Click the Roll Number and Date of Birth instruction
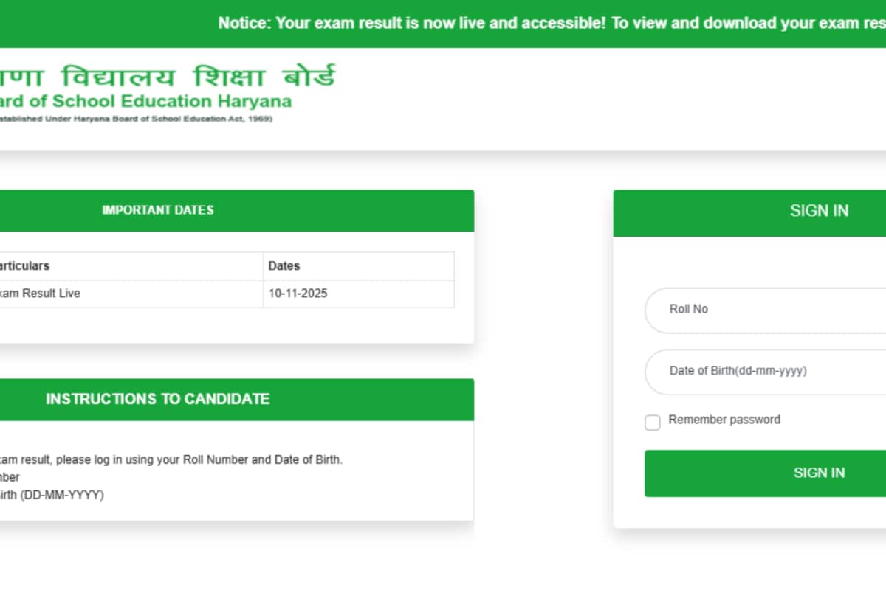Viewport: 886px width, 590px height. pyautogui.click(x=171, y=459)
